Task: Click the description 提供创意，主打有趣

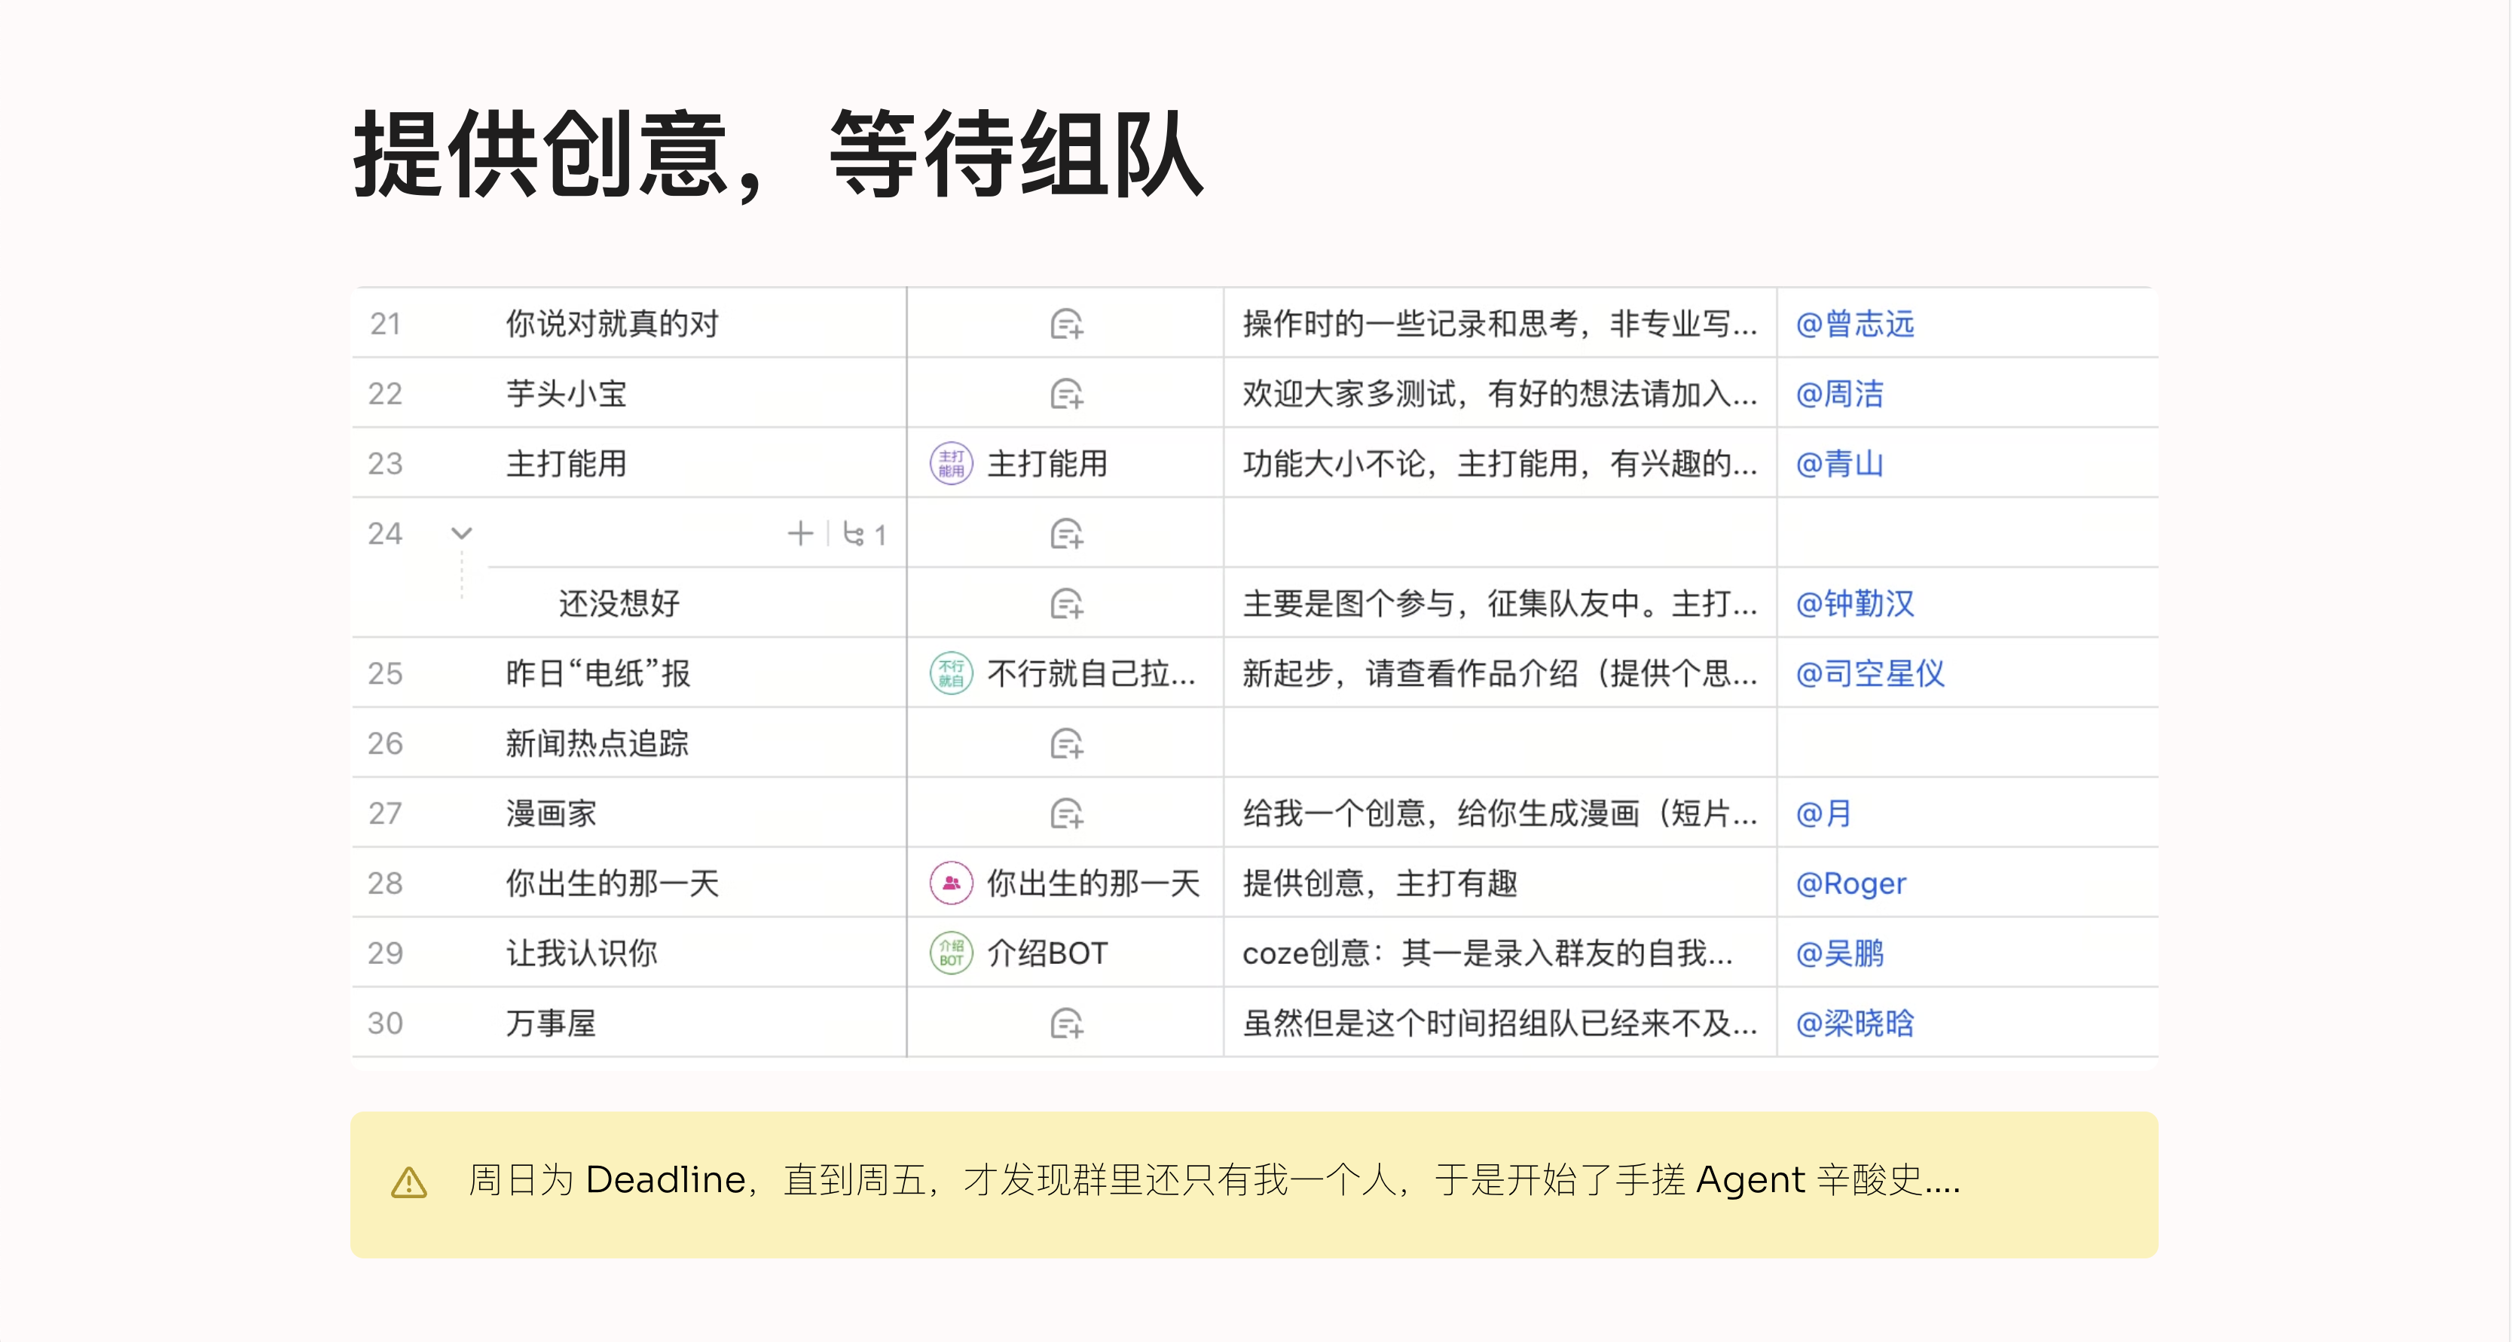Action: tap(1380, 883)
